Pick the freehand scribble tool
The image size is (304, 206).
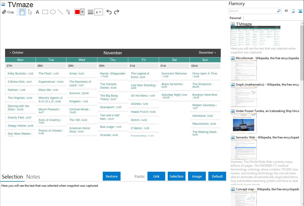click(68, 12)
